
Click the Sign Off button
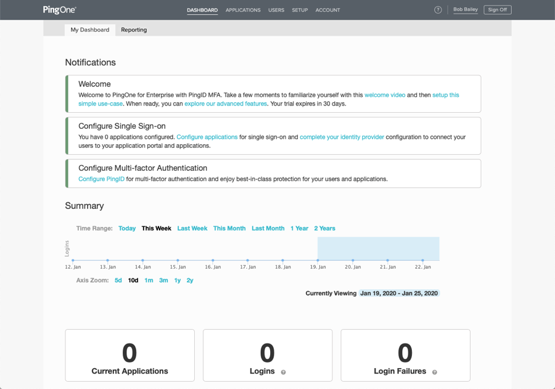coord(497,10)
